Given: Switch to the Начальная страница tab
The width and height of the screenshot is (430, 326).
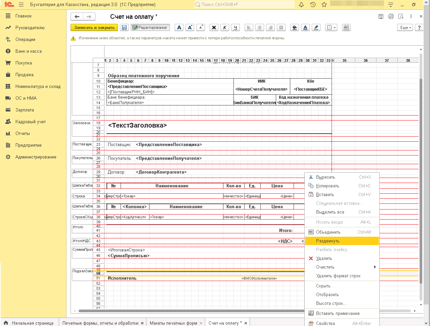Looking at the screenshot, I should (29, 323).
